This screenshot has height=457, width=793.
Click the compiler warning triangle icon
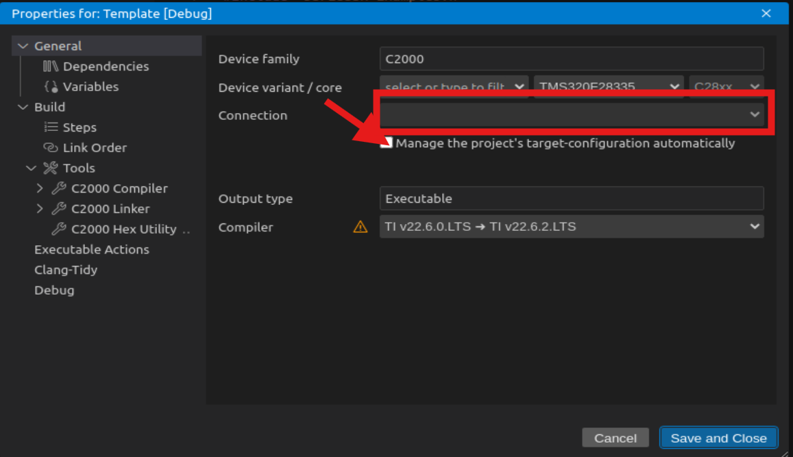[360, 227]
